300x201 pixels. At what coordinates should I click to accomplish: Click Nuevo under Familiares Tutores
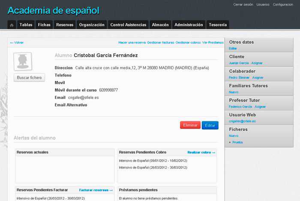coord(234,92)
